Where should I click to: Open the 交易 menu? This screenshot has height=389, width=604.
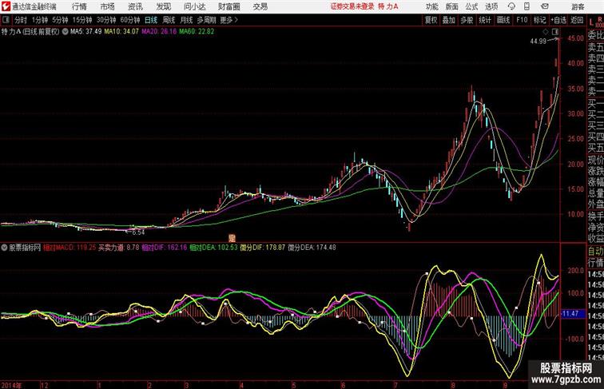[260, 6]
